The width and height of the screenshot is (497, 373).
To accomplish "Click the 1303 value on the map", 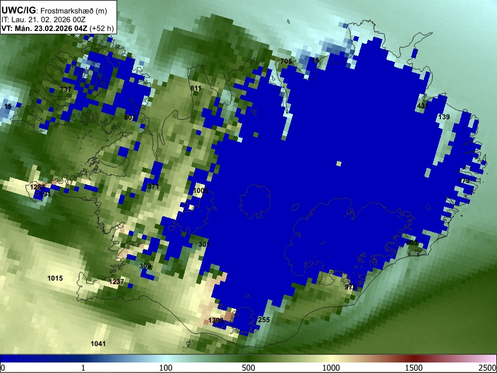I will (x=216, y=320).
